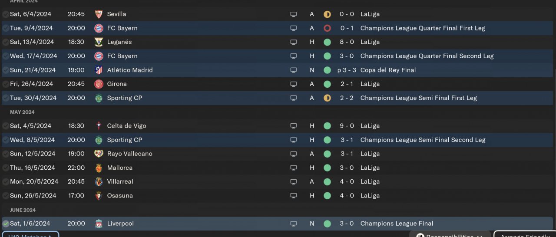Click the Arrange Friendly button

525,235
